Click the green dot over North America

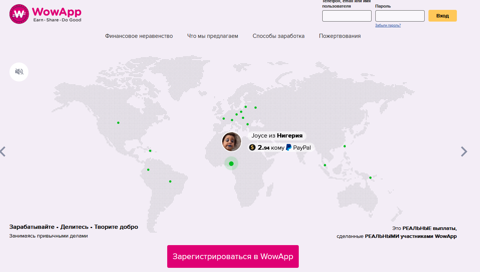click(118, 123)
